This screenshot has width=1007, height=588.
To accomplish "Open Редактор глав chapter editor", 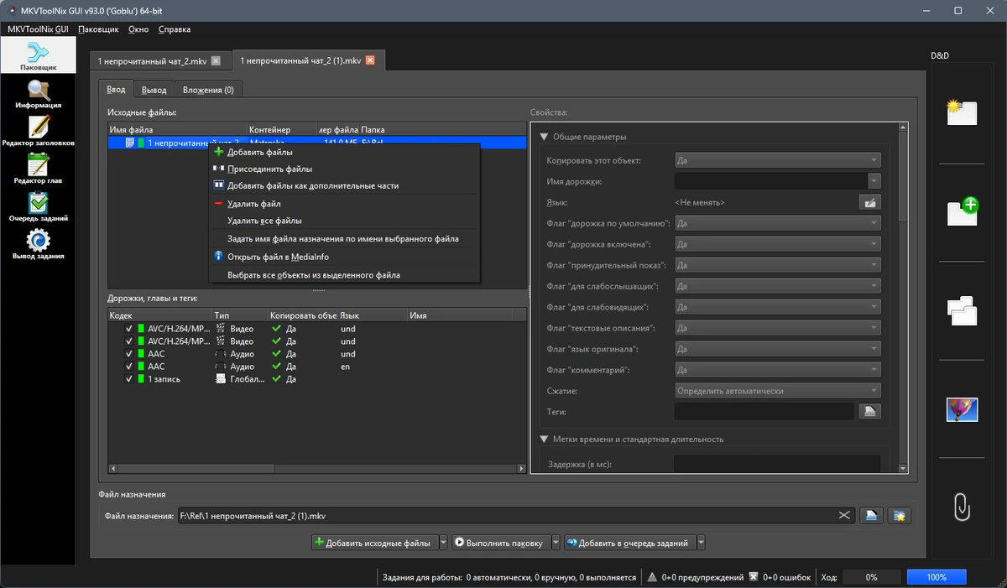I will [x=38, y=169].
